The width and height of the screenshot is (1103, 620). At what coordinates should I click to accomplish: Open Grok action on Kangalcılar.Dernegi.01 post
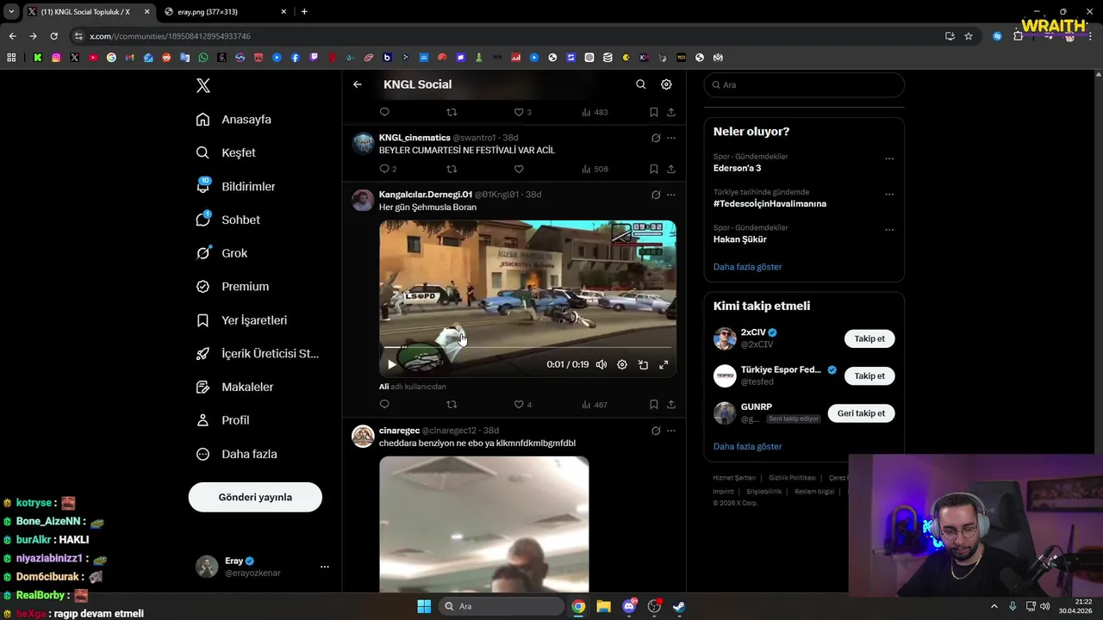point(656,195)
